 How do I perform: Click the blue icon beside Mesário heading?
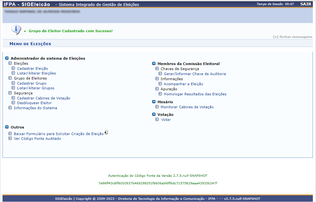[x=154, y=102]
